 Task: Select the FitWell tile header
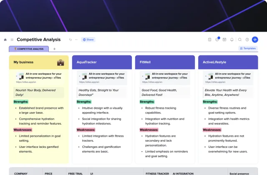click(x=165, y=62)
